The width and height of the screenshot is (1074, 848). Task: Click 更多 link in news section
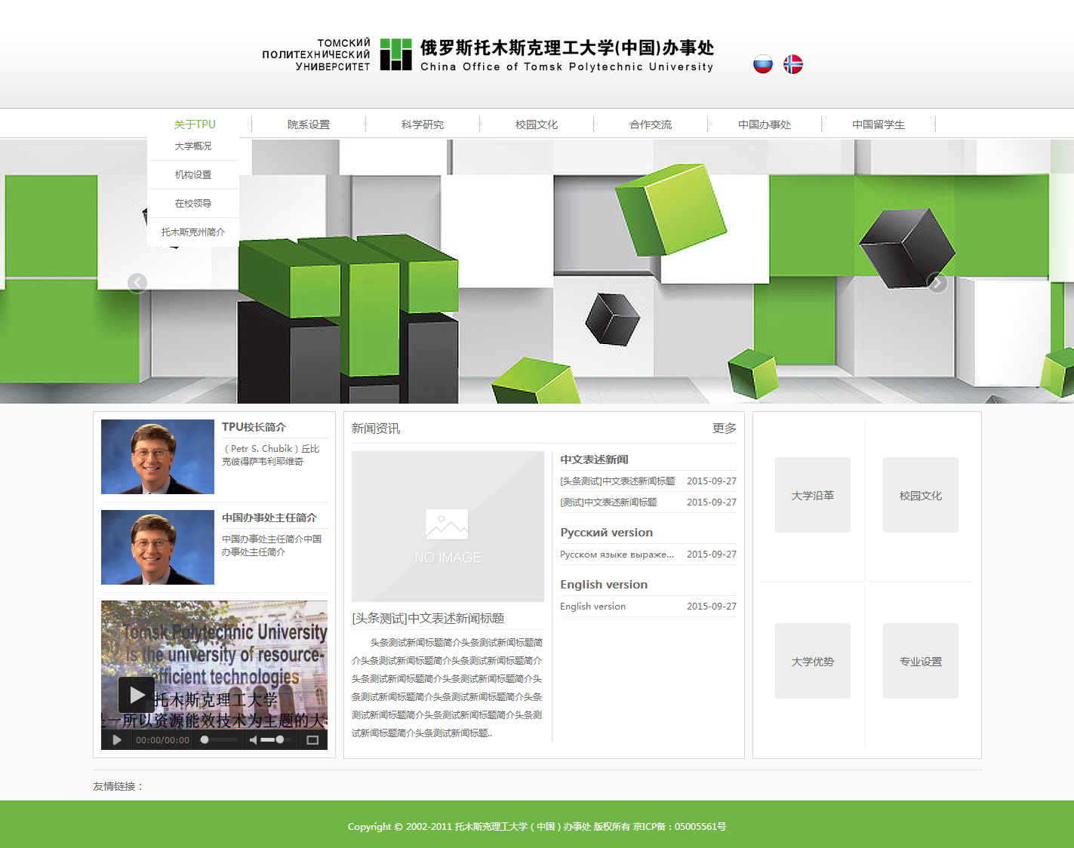724,429
